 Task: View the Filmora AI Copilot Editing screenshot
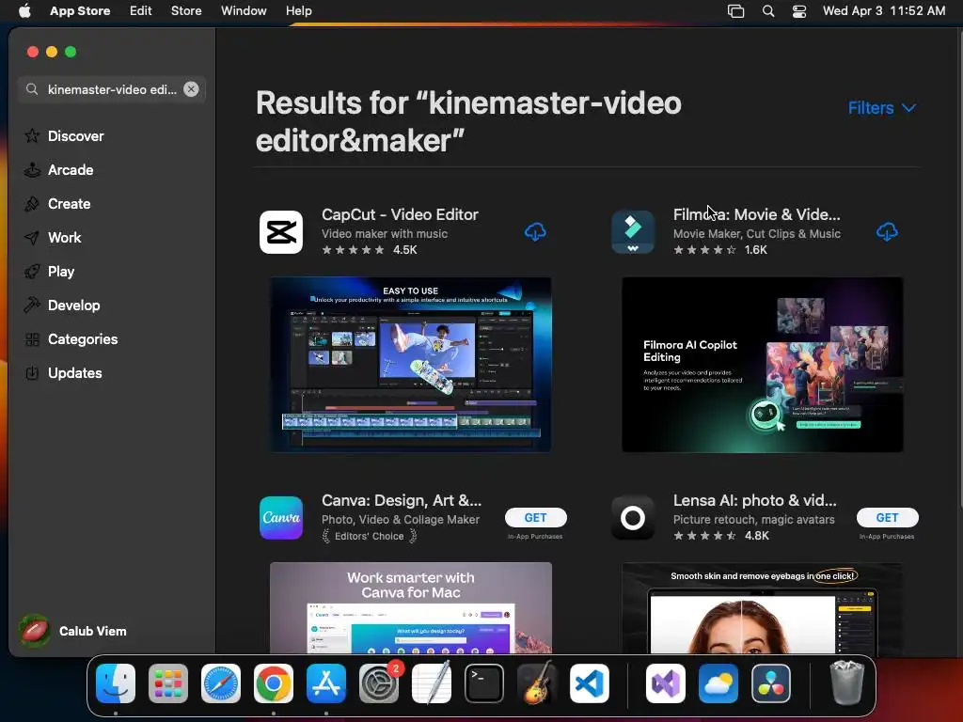tap(762, 365)
